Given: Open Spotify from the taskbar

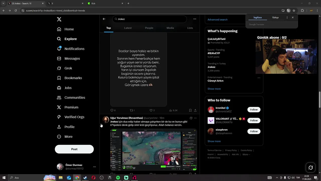Looking at the screenshot, I should [x=118, y=178].
